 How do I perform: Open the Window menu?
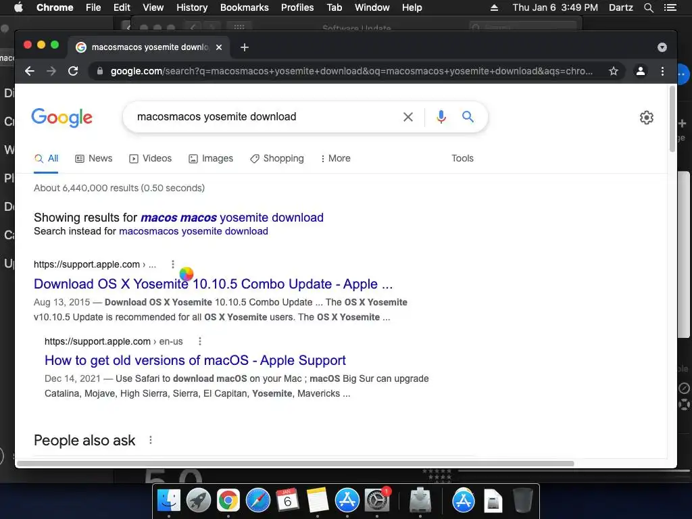pyautogui.click(x=372, y=7)
